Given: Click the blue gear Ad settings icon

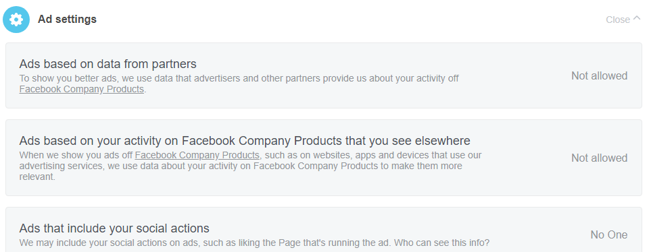Looking at the screenshot, I should click(16, 20).
